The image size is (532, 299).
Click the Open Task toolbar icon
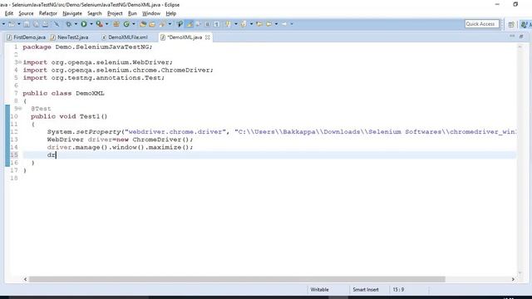152,24
